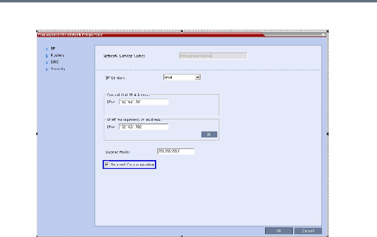Click the All button in Shelf Management
377x237 pixels.
(x=209, y=134)
